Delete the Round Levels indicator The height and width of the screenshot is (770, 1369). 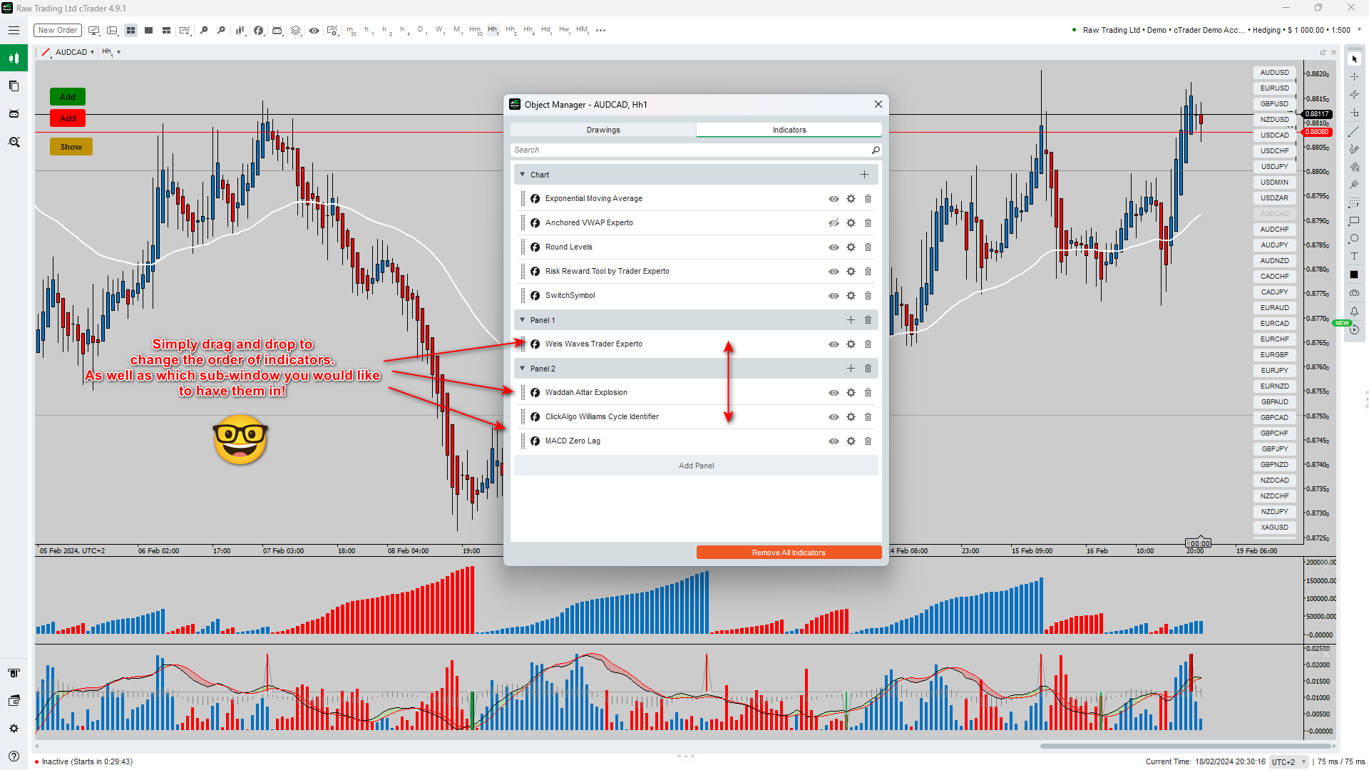[x=868, y=247]
